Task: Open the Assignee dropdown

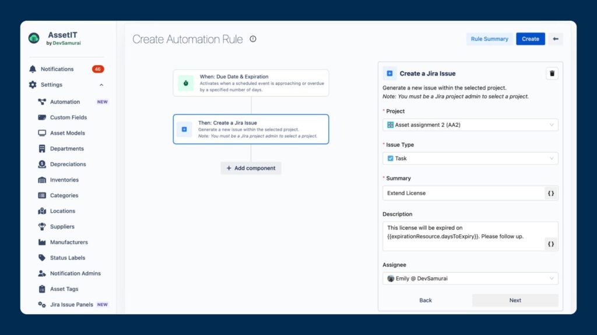Action: click(470, 278)
